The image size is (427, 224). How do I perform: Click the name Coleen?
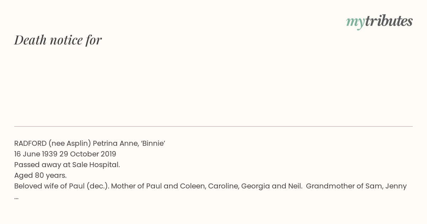click(193, 186)
